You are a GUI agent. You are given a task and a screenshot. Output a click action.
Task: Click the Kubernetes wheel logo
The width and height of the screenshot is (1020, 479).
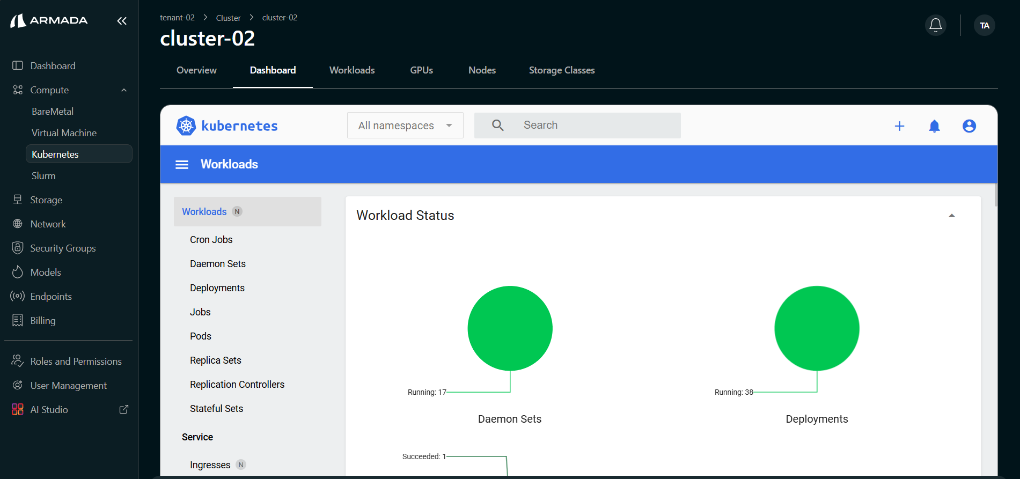[x=186, y=126]
